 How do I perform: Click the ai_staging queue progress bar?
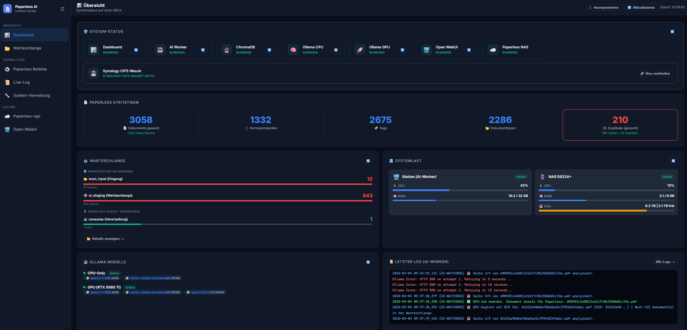[x=228, y=200]
